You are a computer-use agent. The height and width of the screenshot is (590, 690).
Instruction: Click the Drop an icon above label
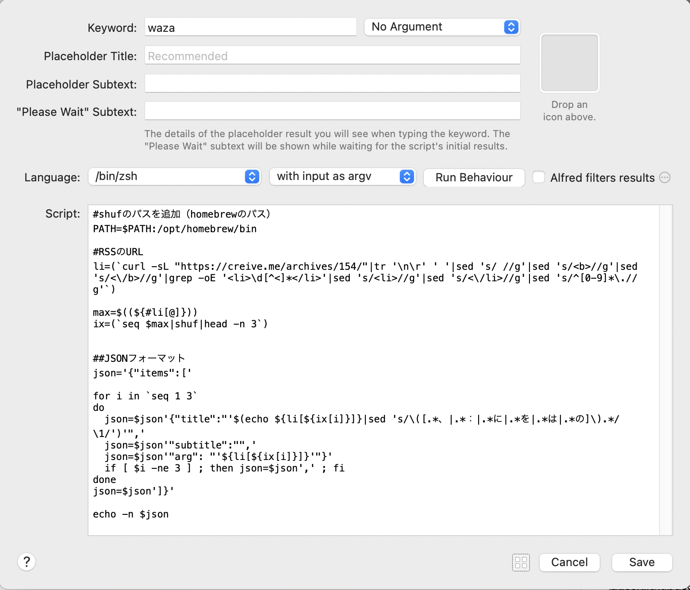click(570, 111)
